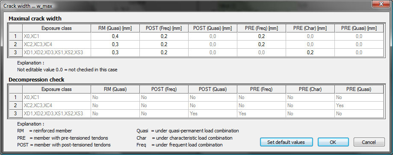Click RM (Quasi) [mm] column header

click(x=115, y=28)
